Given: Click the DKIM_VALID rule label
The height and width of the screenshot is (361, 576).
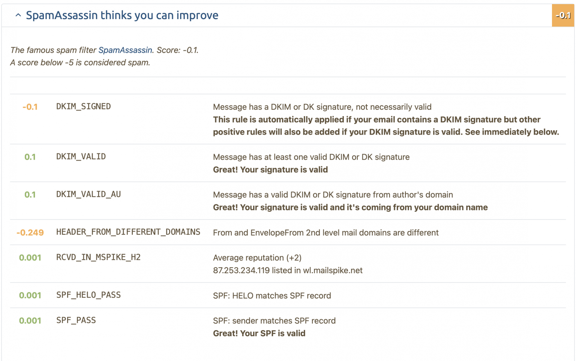Looking at the screenshot, I should coord(81,157).
